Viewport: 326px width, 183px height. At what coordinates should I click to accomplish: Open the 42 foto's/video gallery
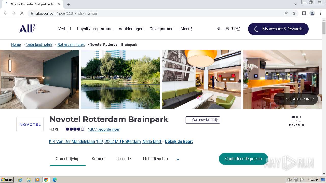tap(296, 99)
